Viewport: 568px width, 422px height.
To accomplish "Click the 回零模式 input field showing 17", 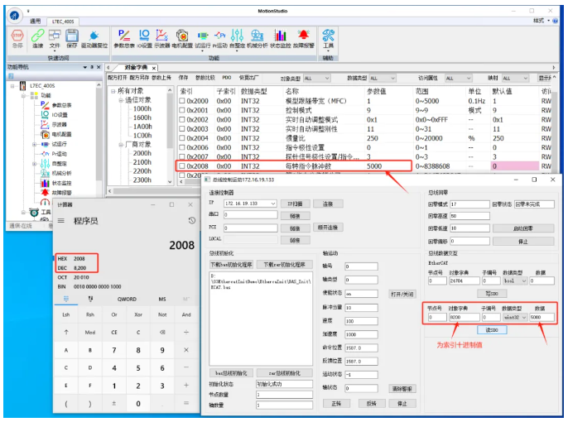I will pos(469,204).
